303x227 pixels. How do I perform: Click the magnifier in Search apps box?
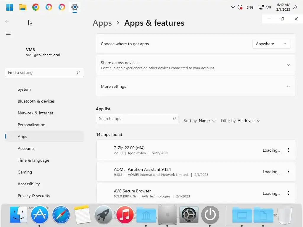coord(174,119)
